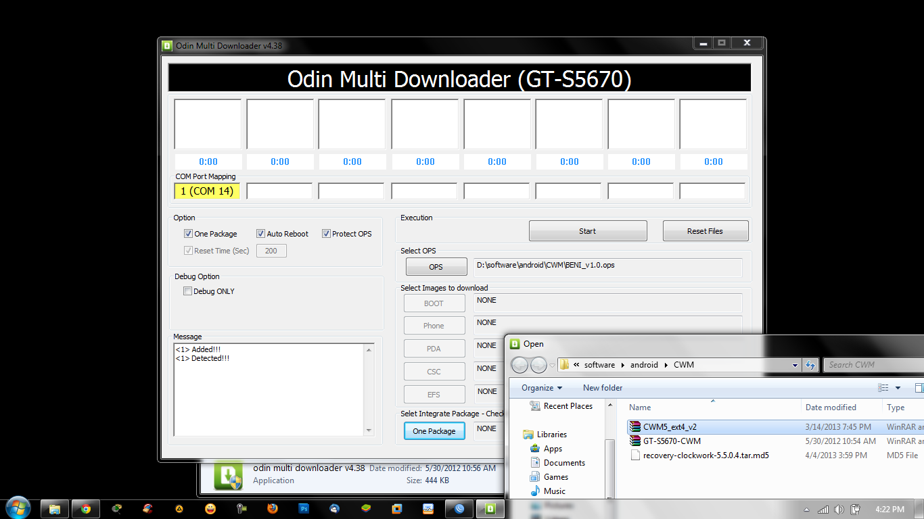Click the Message box scroll up arrow

[x=369, y=349]
